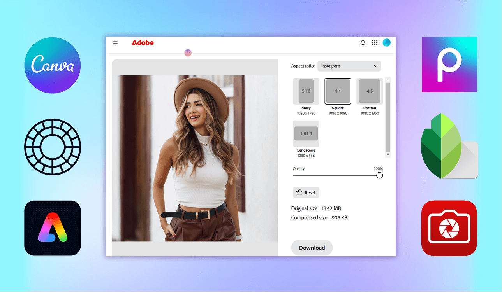Open the user profile avatar
The width and height of the screenshot is (502, 292).
click(x=387, y=43)
